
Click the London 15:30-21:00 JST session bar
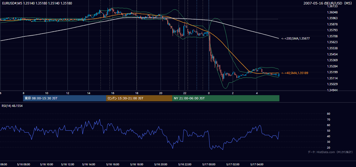click(x=139, y=98)
